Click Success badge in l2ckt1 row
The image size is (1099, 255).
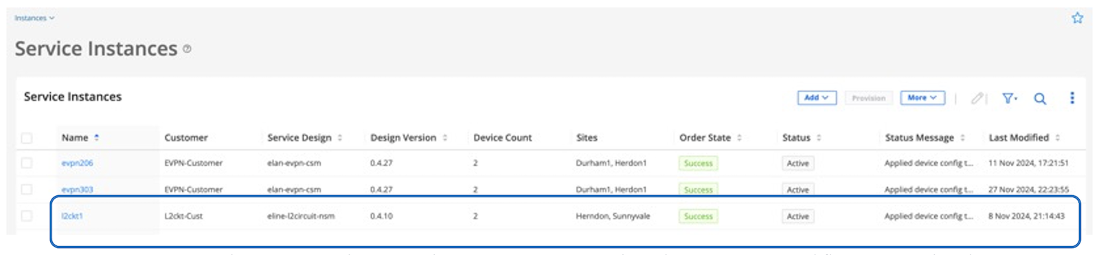698,216
